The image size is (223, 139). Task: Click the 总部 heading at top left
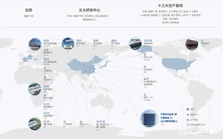pos(29,10)
